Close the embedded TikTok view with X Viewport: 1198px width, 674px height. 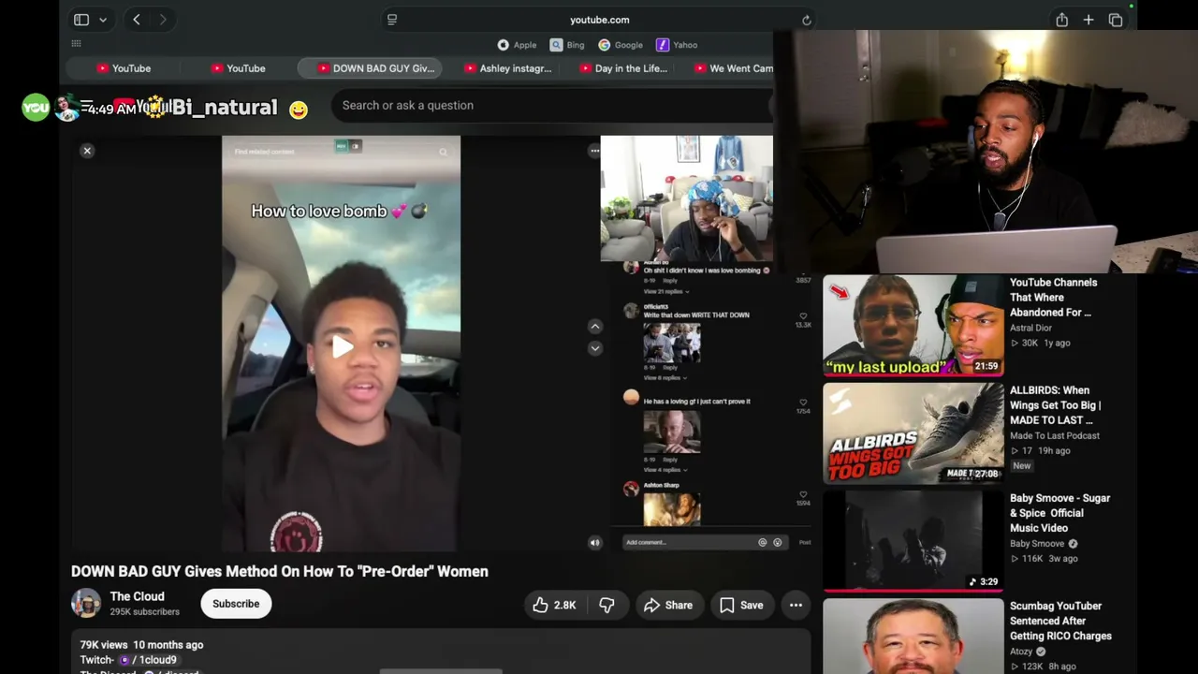(x=87, y=151)
